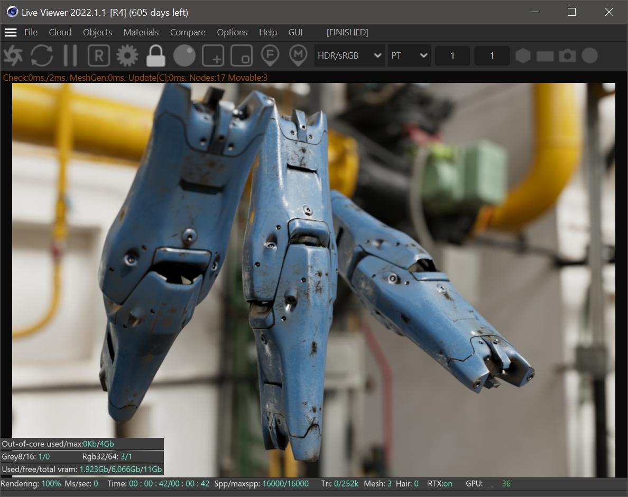Toggle the clay mode sphere icon
The image size is (628, 497).
184,55
